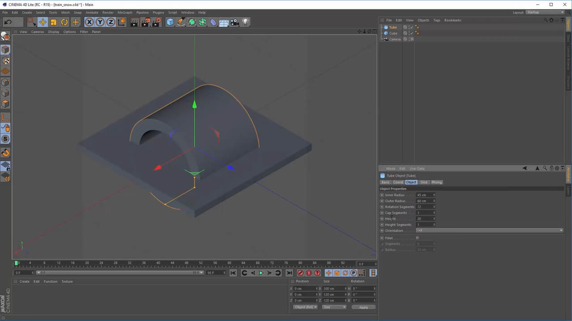Viewport: 572px width, 321px height.
Task: Switch to the Slice tab
Action: point(424,182)
